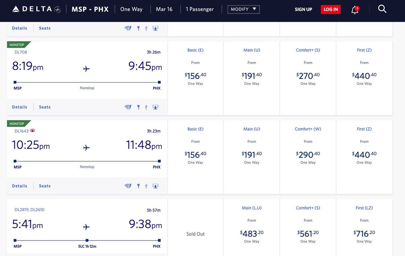Click the Sold Out text on DL2819
Screen dimensions: 405x256
point(195,234)
